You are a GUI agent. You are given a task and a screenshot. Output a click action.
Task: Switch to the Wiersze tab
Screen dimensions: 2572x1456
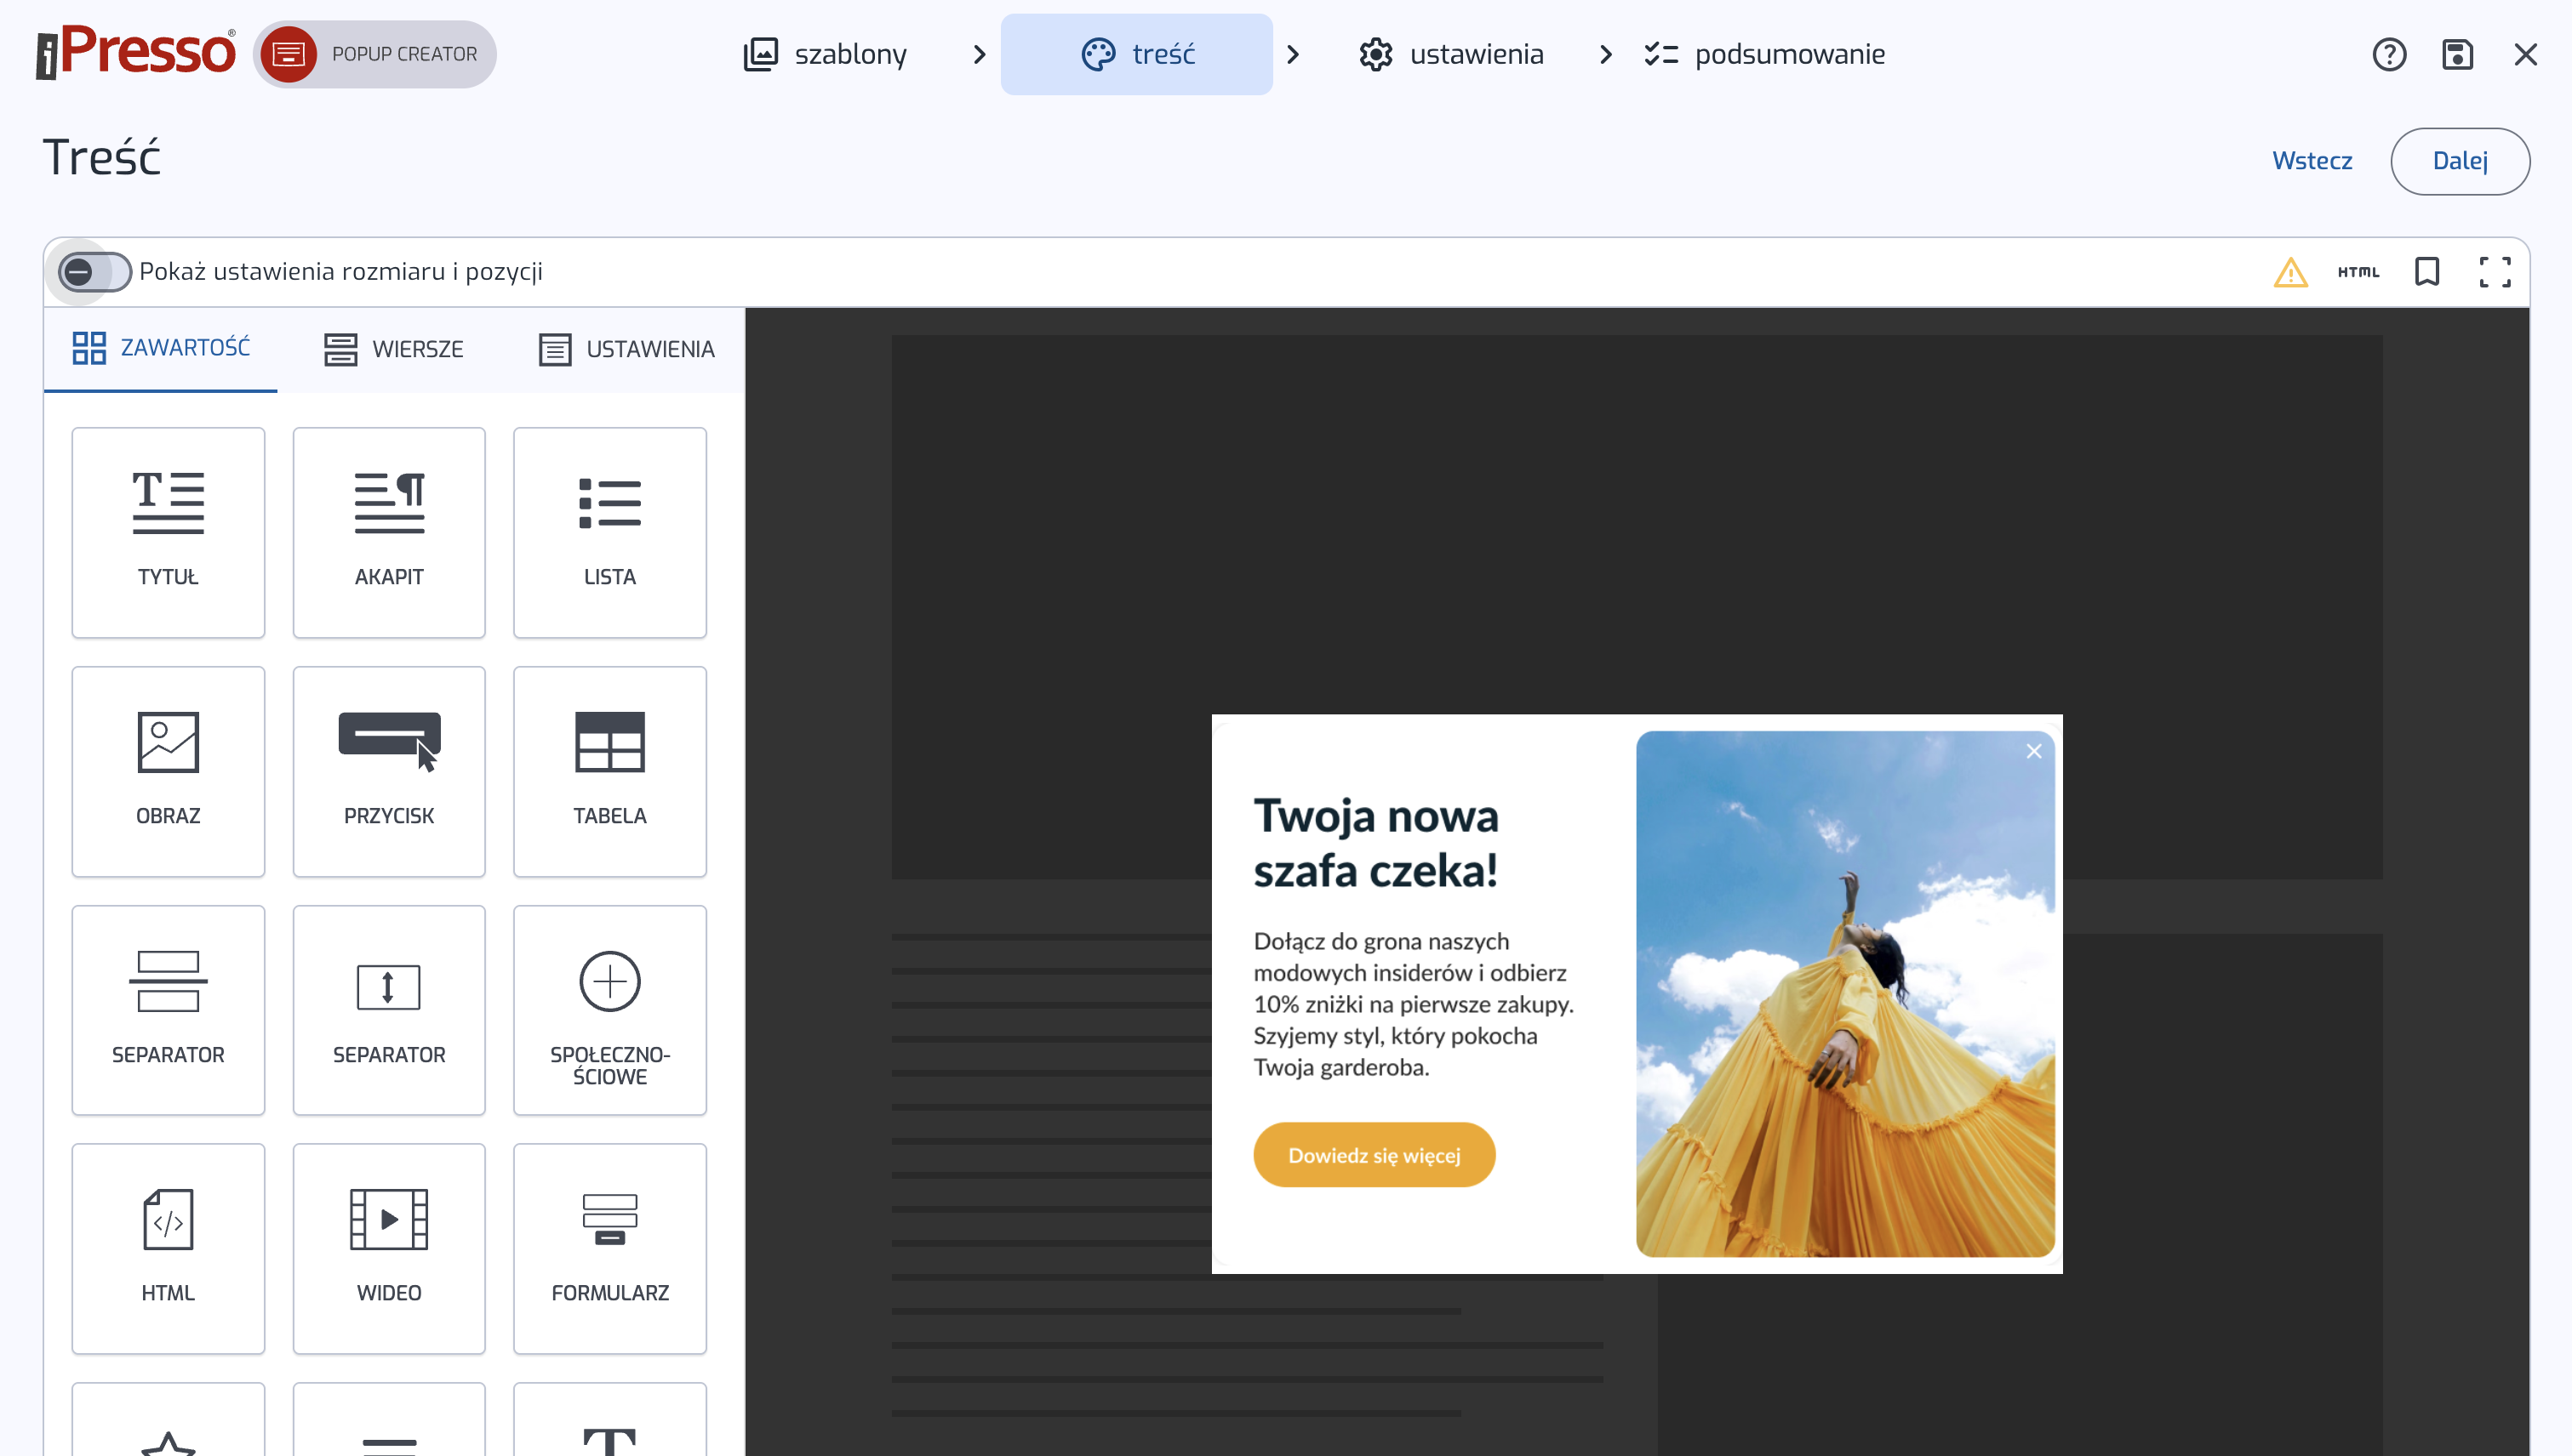pos(394,349)
